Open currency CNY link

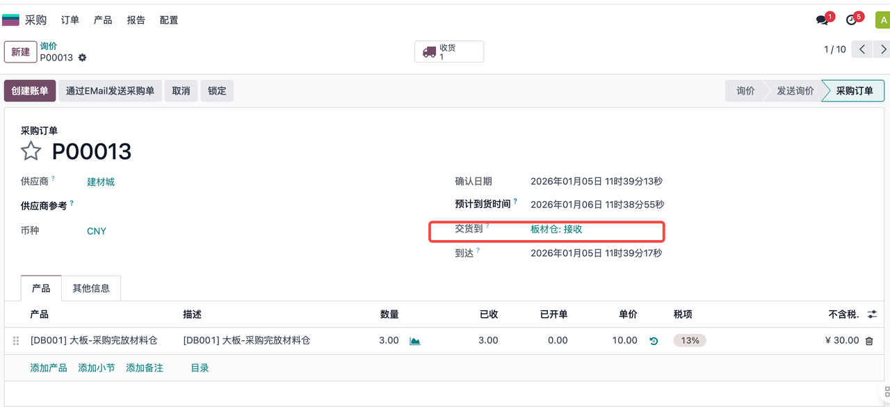(x=97, y=231)
